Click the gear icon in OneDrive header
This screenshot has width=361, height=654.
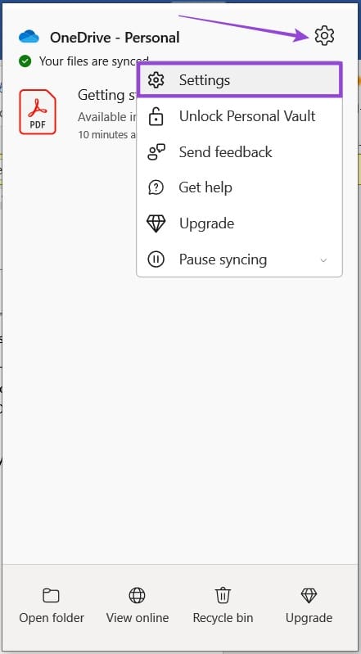(x=324, y=36)
